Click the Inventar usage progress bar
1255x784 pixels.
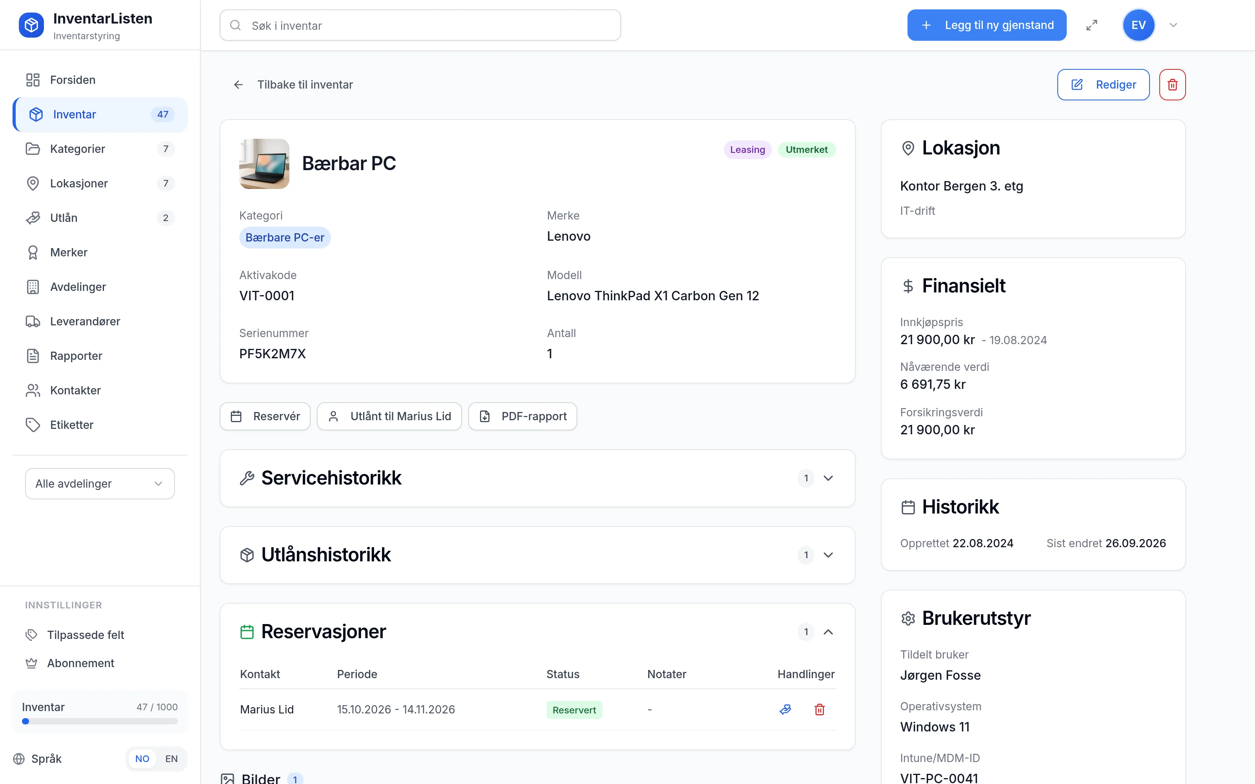point(100,721)
